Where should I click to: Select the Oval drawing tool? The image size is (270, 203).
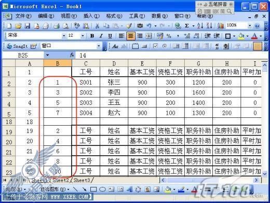pyautogui.click(x=102, y=189)
